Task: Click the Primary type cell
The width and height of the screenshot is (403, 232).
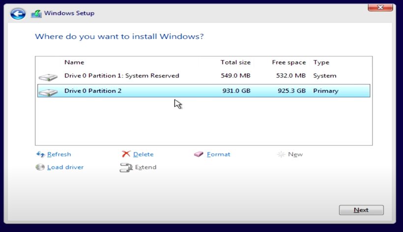Action: pyautogui.click(x=326, y=91)
